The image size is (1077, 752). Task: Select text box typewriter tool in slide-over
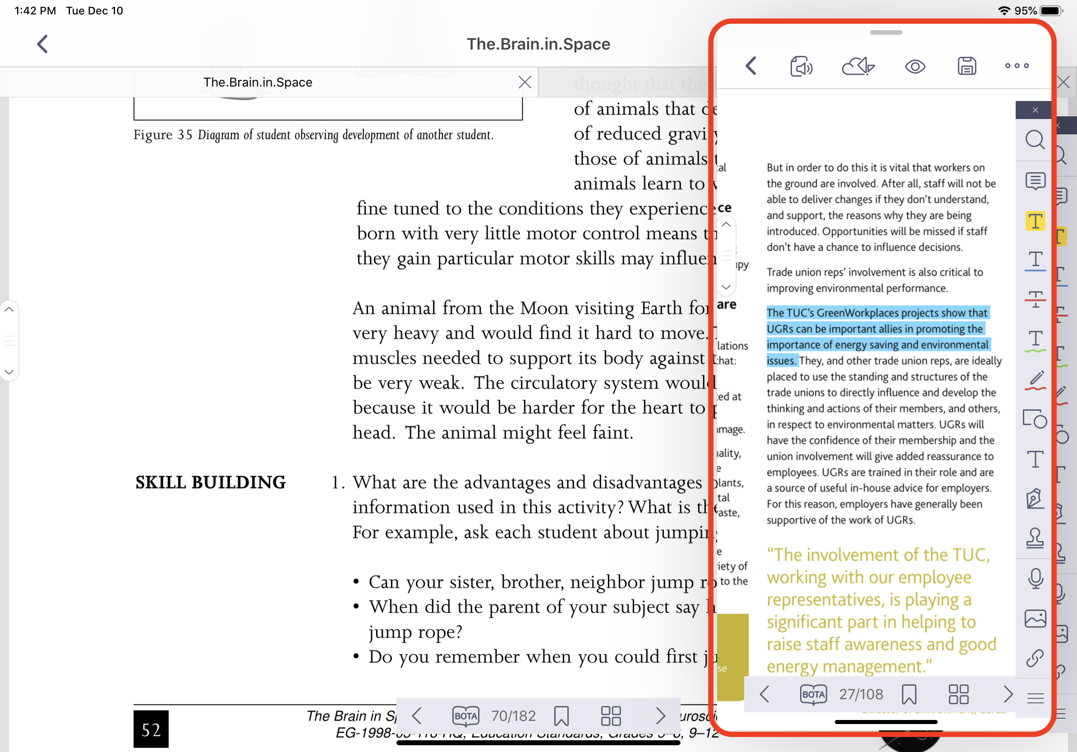coord(1035,459)
